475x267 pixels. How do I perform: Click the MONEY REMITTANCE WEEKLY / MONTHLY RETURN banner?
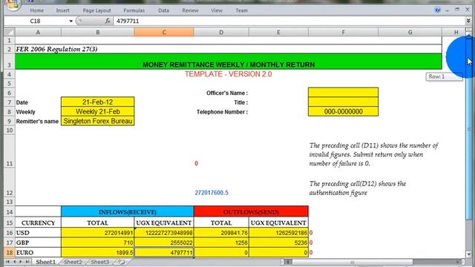[229, 62]
